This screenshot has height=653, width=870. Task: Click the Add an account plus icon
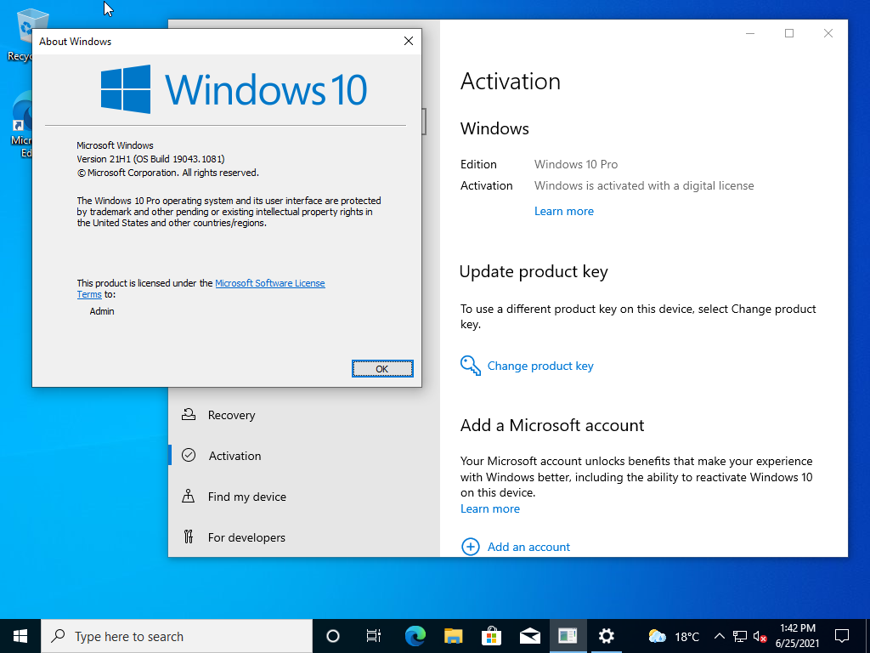pos(471,547)
